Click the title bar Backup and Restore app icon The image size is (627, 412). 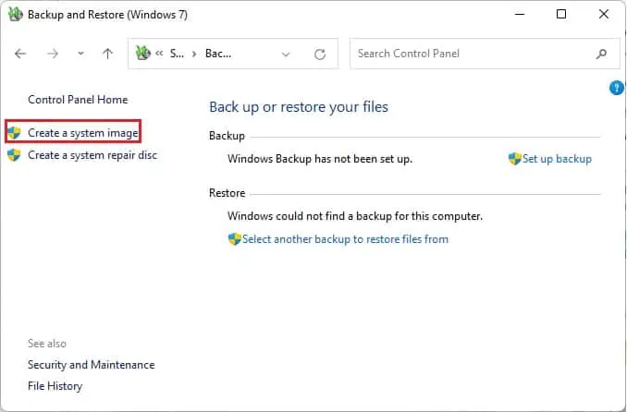[16, 15]
